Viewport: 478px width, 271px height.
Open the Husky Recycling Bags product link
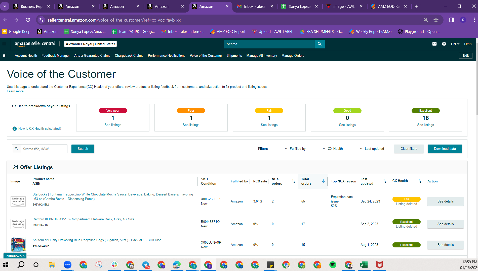tap(97, 240)
